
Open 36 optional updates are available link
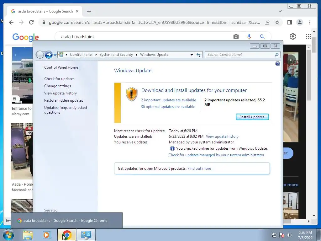[x=168, y=107]
